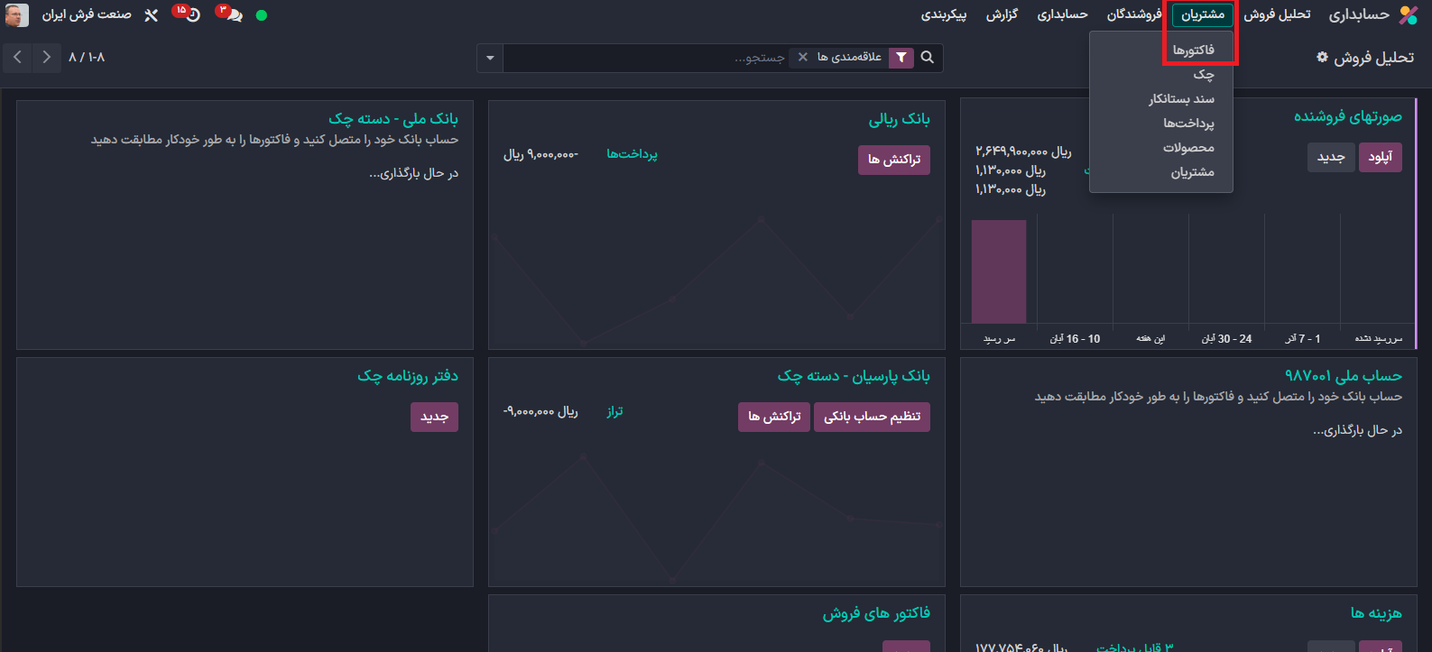Open the فروشندگان top menu
Screen dimensions: 1432x652
(x=1133, y=14)
